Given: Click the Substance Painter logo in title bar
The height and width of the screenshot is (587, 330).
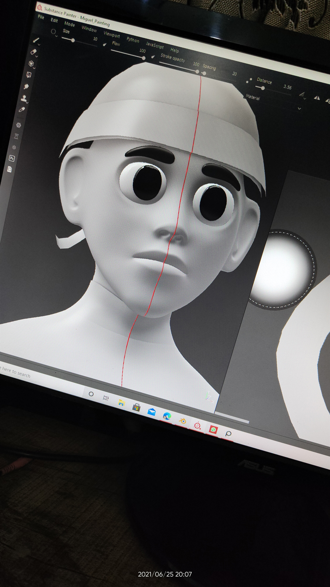Looking at the screenshot, I should click(x=39, y=6).
